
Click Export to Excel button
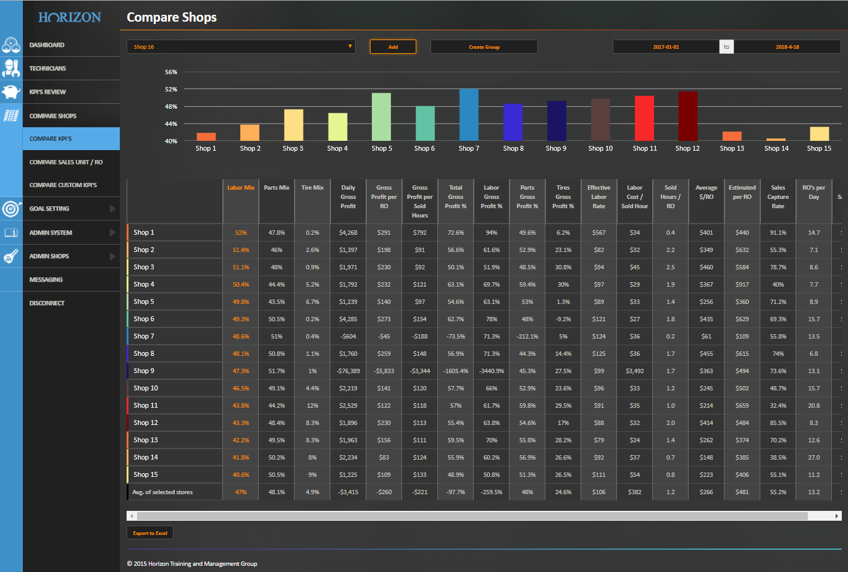tap(150, 533)
